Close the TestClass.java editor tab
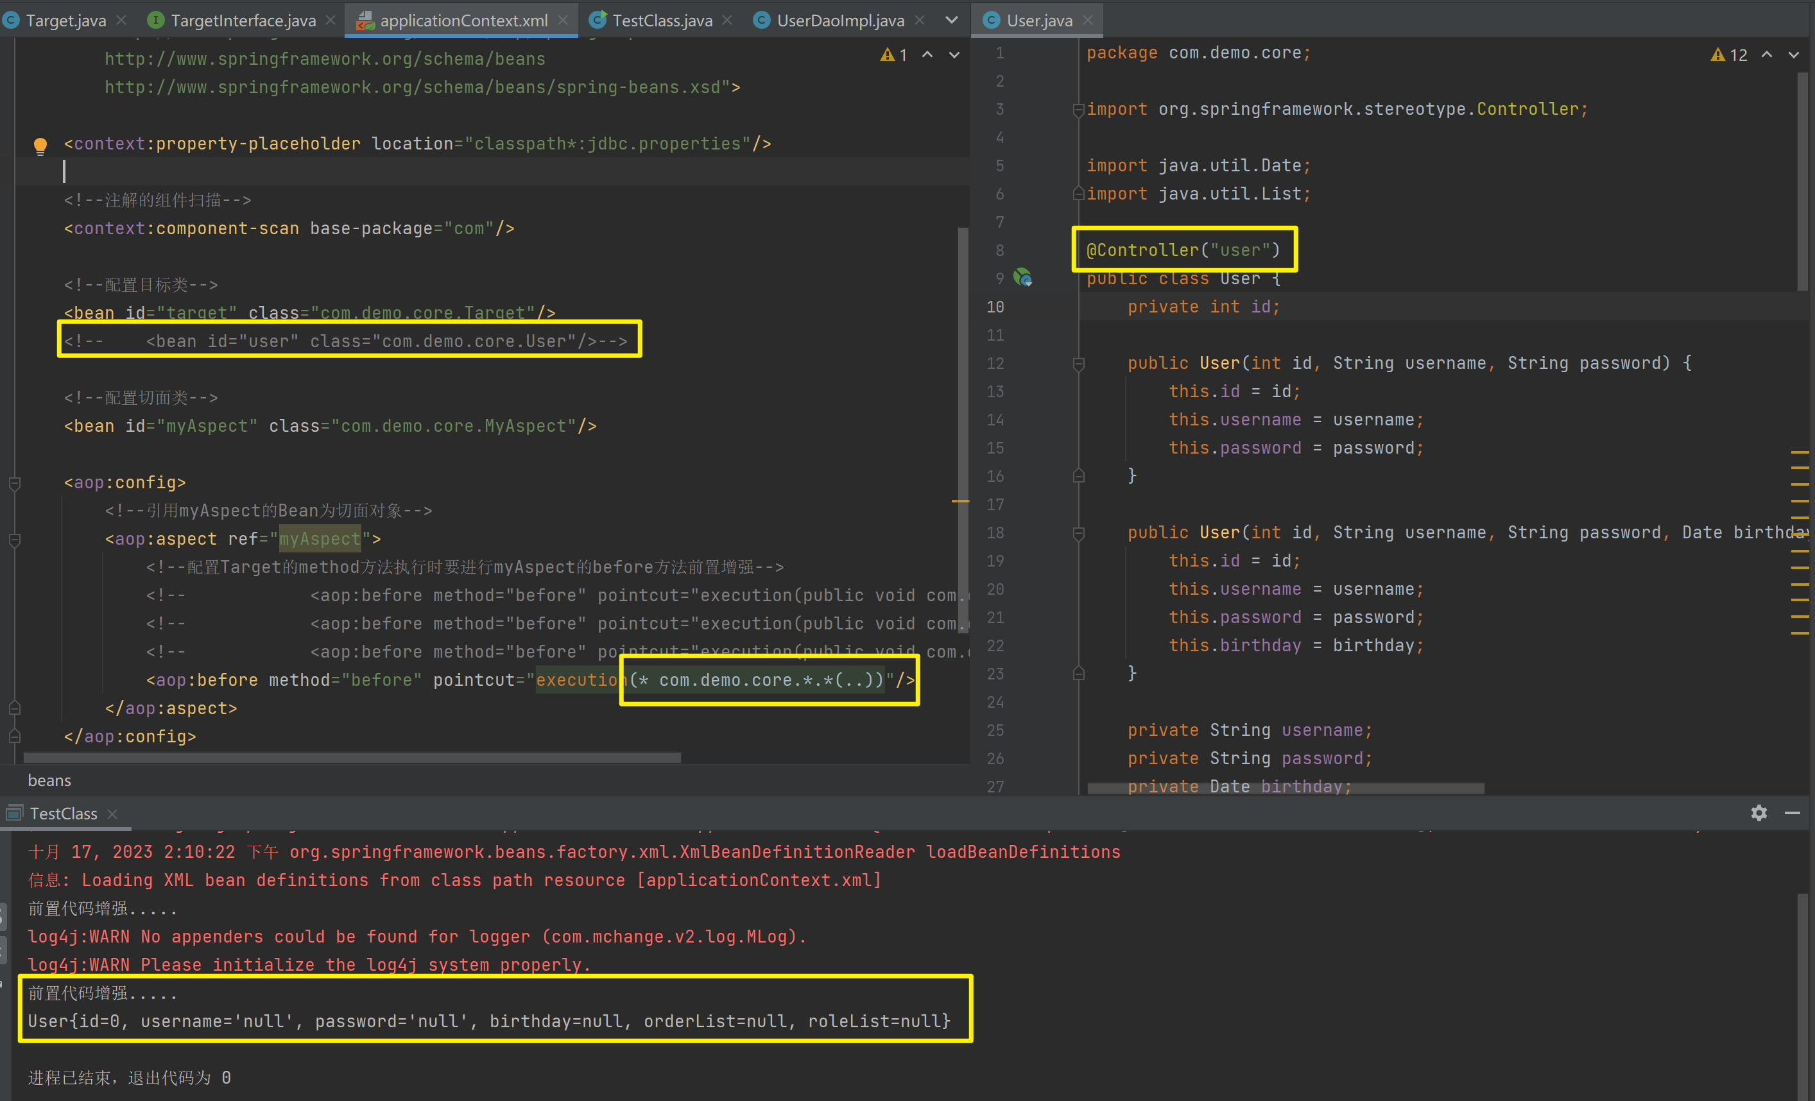This screenshot has width=1815, height=1101. coord(727,21)
